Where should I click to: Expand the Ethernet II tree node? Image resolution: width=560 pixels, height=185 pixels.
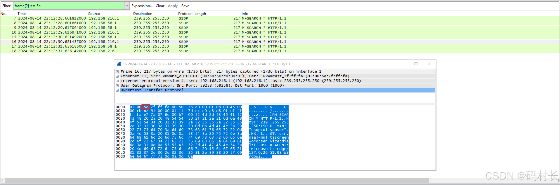[x=117, y=76]
